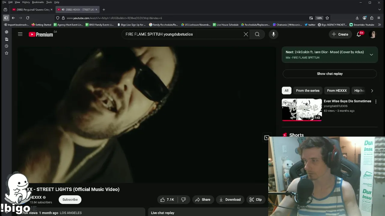Image resolution: width=385 pixels, height=216 pixels.
Task: Bookmark this page with the star
Action: coord(327,18)
